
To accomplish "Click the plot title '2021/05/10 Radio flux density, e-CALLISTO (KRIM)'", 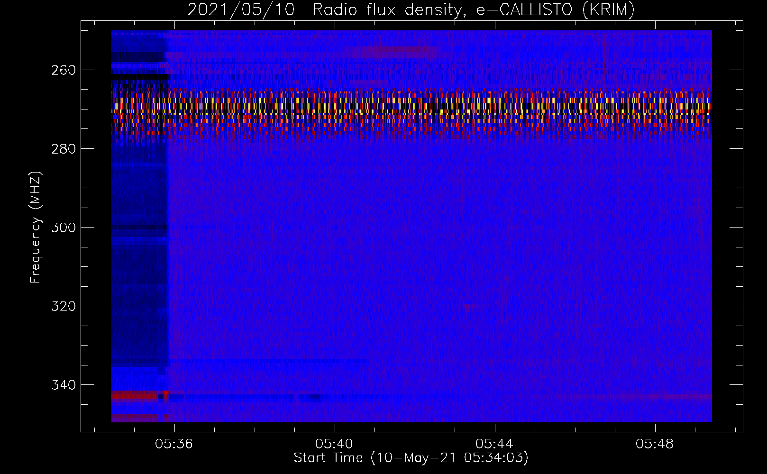I will coord(411,9).
